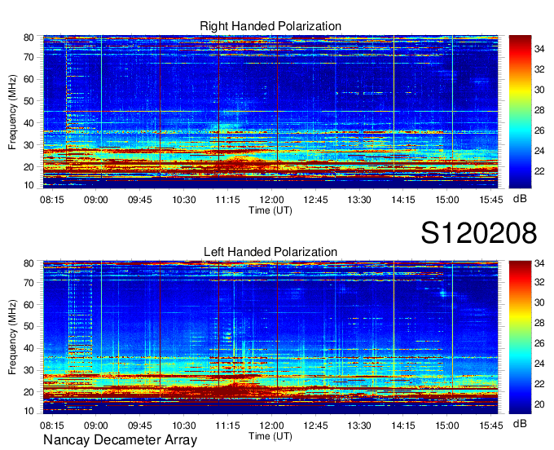Click 11:15 on the bottom time axis
The image size is (554, 450).
(x=227, y=426)
